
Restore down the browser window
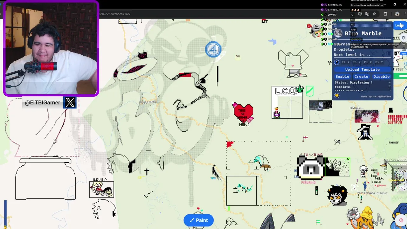click(395, 4)
